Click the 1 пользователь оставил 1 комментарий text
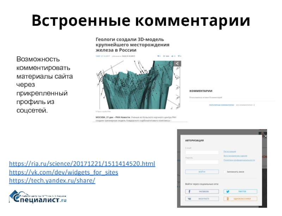The width and height of the screenshot is (282, 216). (x=206, y=98)
